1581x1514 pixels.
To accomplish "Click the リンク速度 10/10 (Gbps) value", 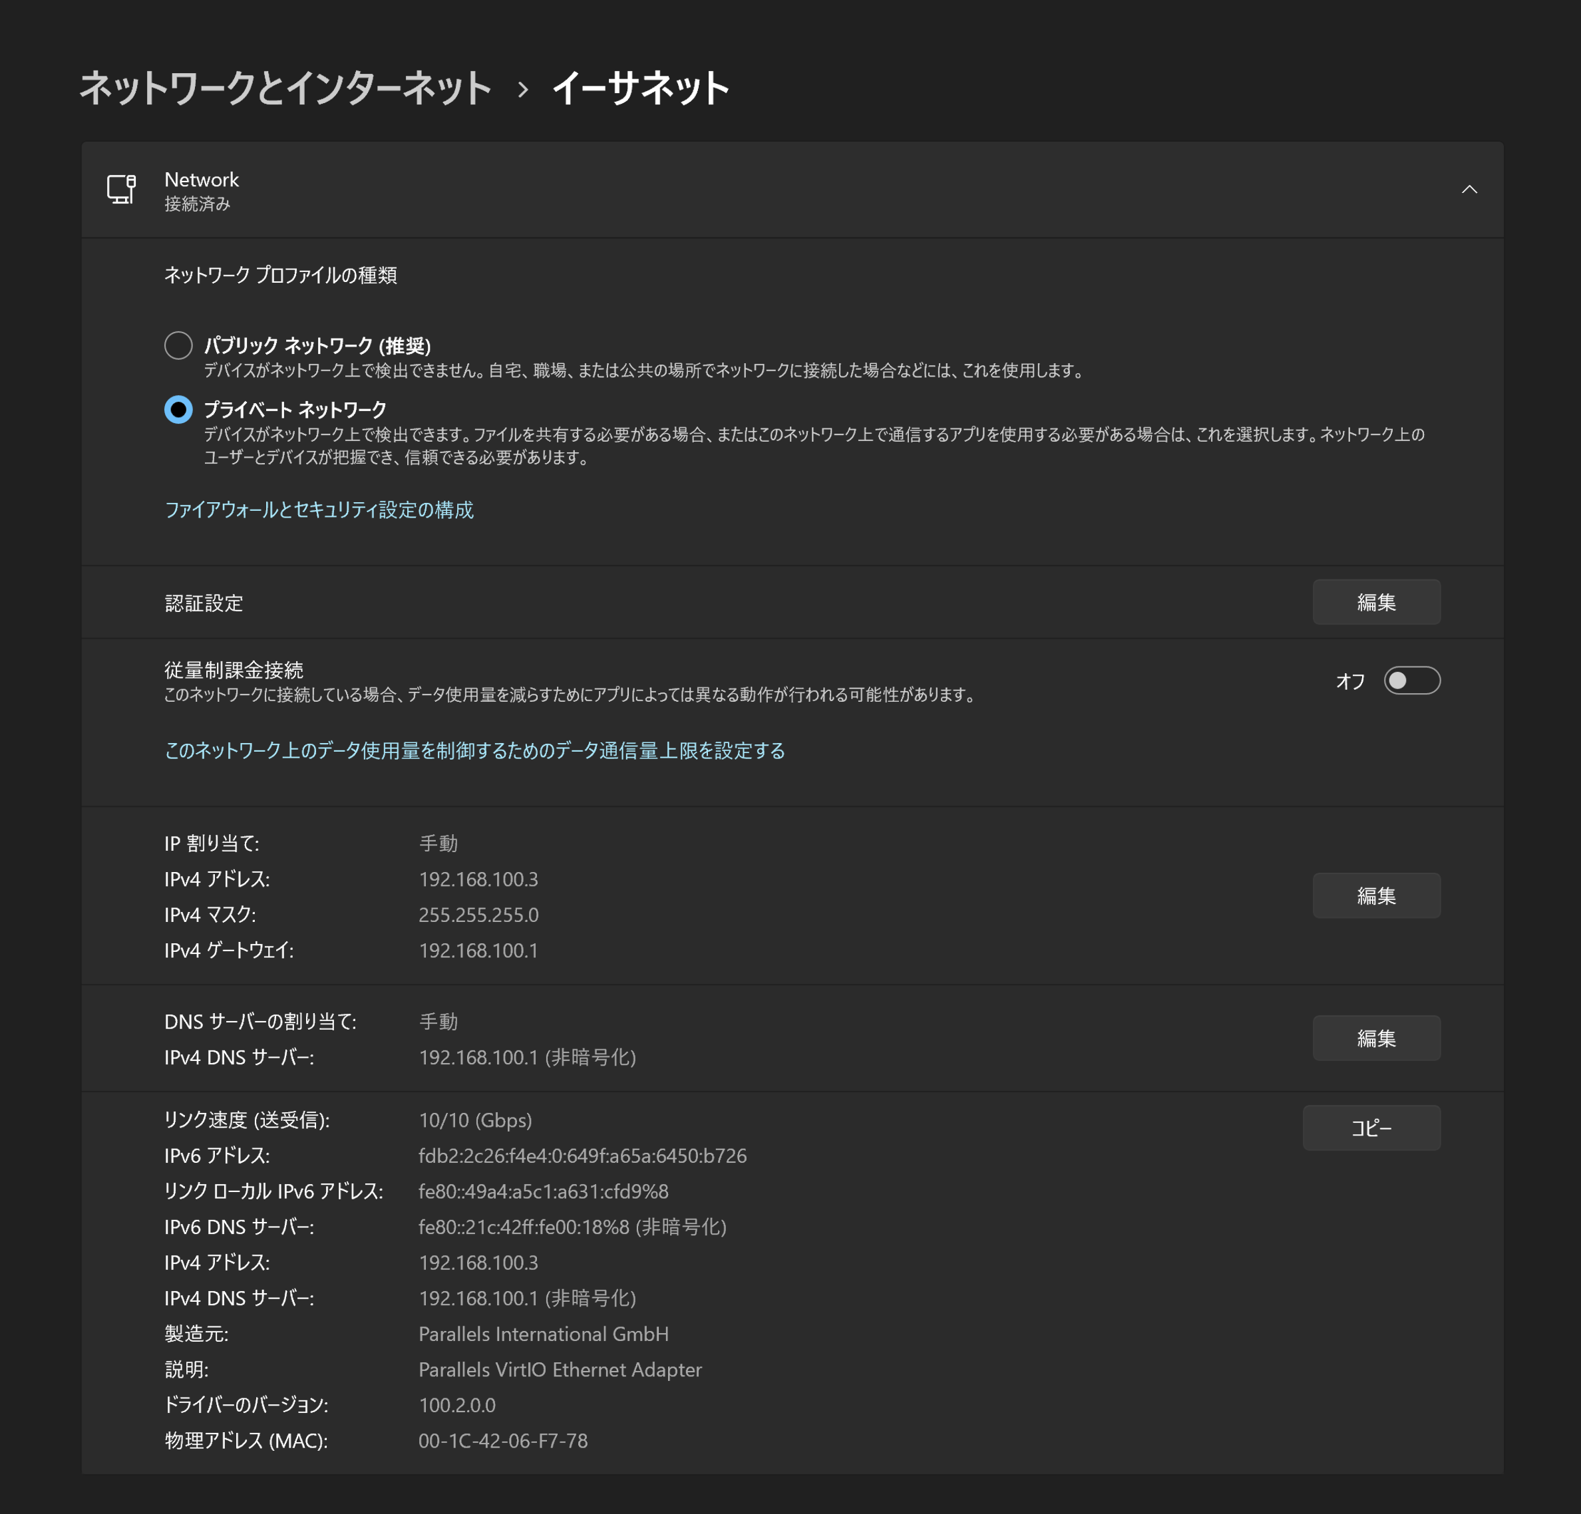I will pyautogui.click(x=476, y=1120).
